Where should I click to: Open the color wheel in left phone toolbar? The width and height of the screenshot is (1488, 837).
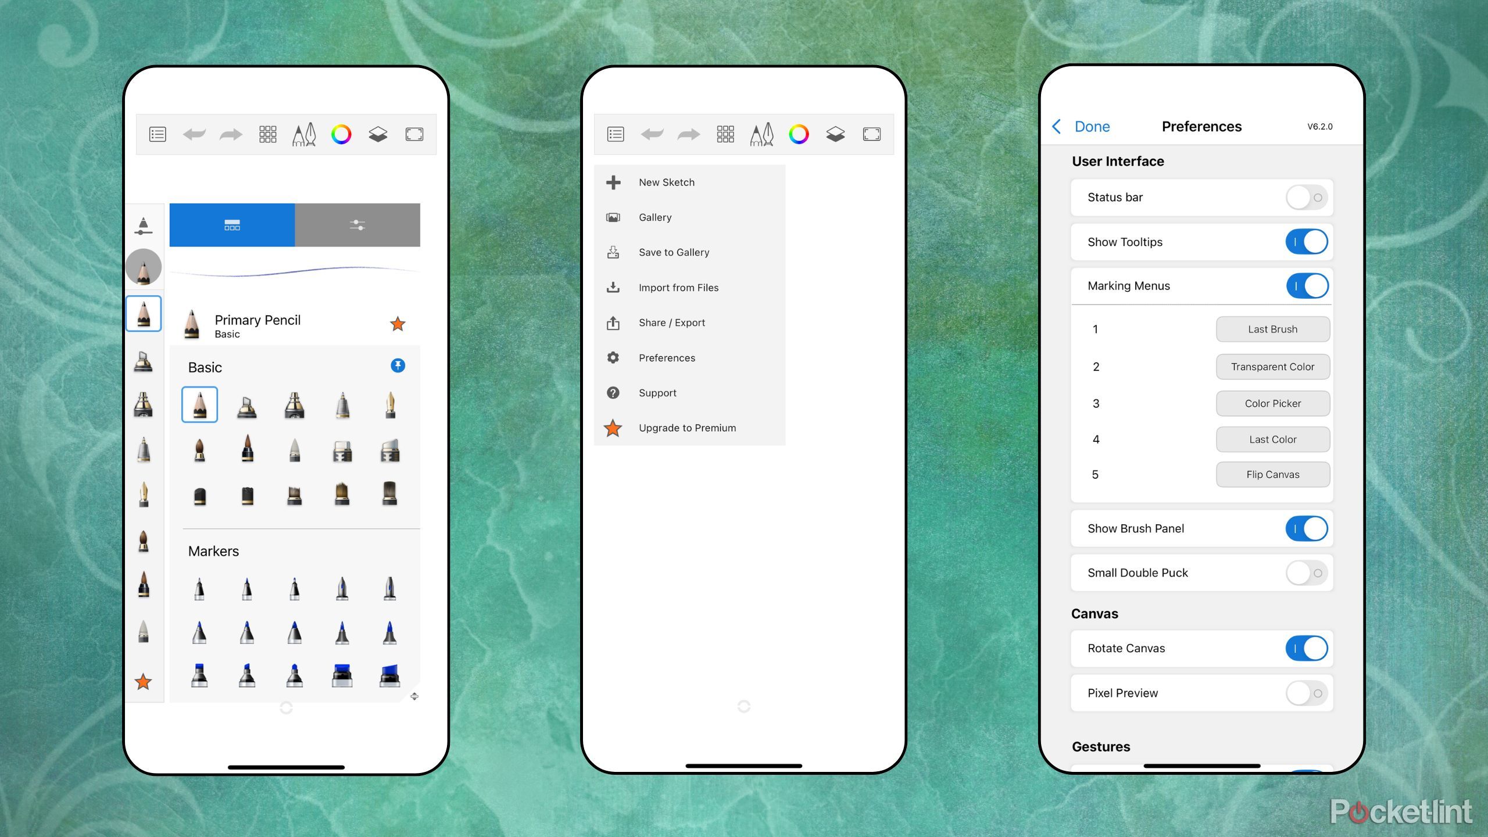click(x=341, y=134)
